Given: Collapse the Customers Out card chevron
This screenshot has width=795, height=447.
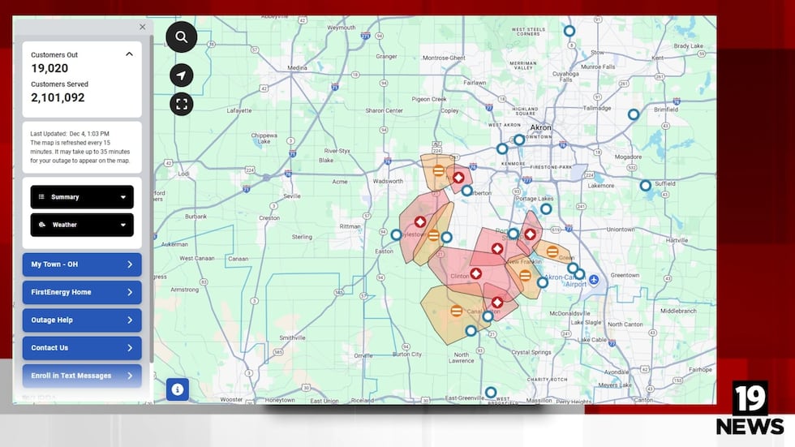Looking at the screenshot, I should coord(129,54).
